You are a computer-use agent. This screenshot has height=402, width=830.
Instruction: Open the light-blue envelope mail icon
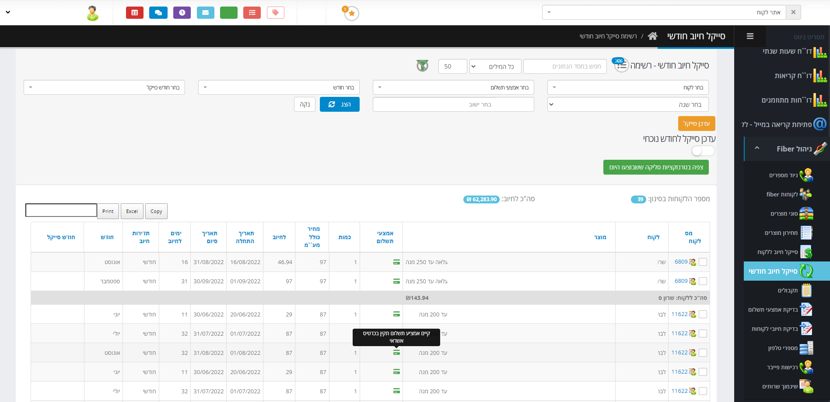pos(206,13)
